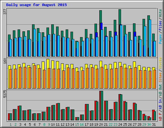Click the 'kB In' legend label

(x=160, y=104)
